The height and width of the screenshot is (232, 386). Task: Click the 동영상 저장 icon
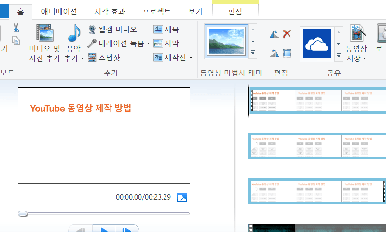(358, 32)
